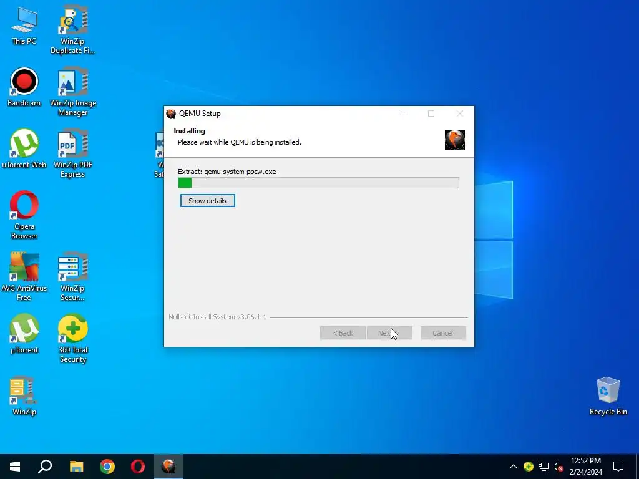The height and width of the screenshot is (479, 639).
Task: Open WinZip PDF Express shortcut
Action: (x=73, y=153)
